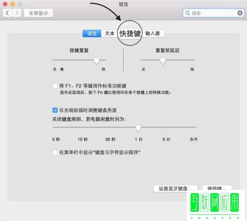The height and width of the screenshot is (221, 247).
Task: Switch to the 快捷键 tab
Action: [130, 34]
